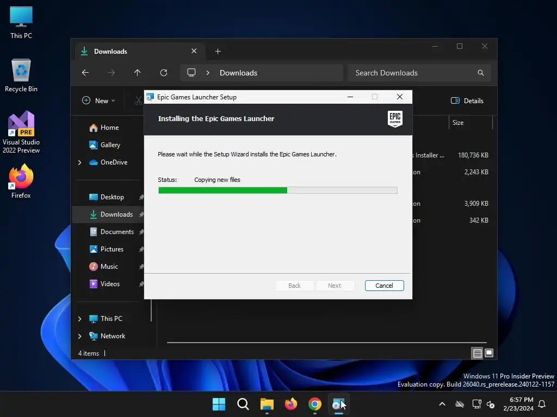Viewport: 557px width, 417px height.
Task: Open Videos in the sidebar
Action: 110,284
